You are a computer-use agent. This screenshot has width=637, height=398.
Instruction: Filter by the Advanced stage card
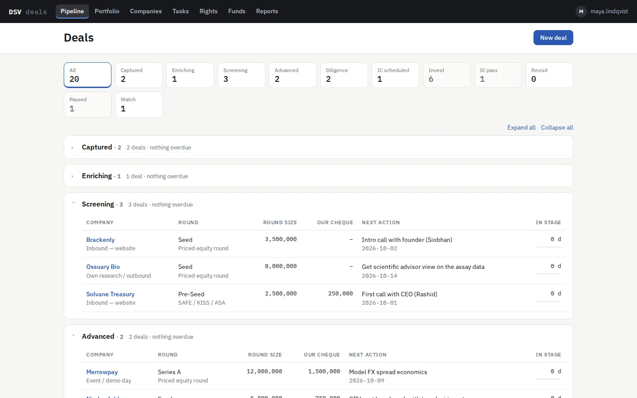(293, 75)
